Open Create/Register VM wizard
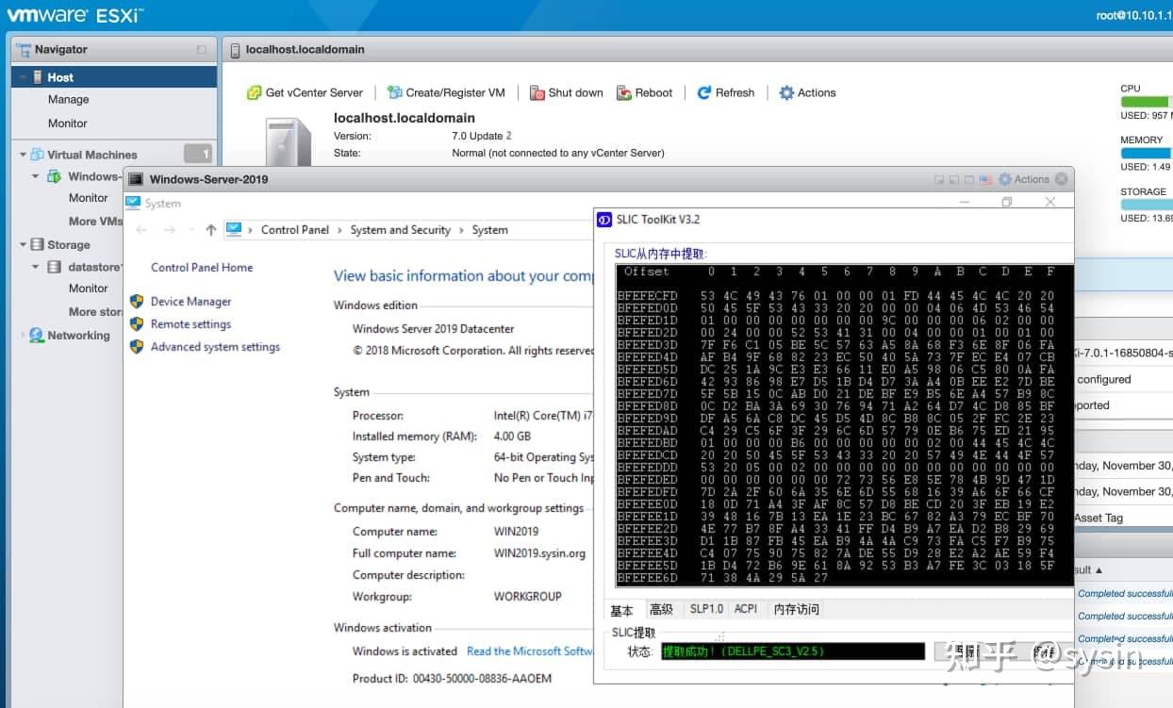The height and width of the screenshot is (708, 1173). [x=446, y=92]
